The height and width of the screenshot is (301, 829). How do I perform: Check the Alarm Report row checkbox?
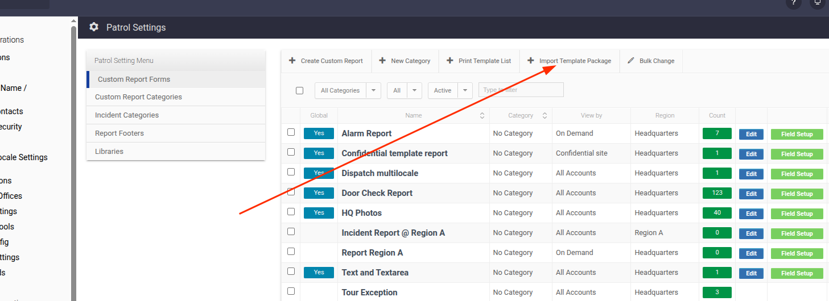pos(291,132)
